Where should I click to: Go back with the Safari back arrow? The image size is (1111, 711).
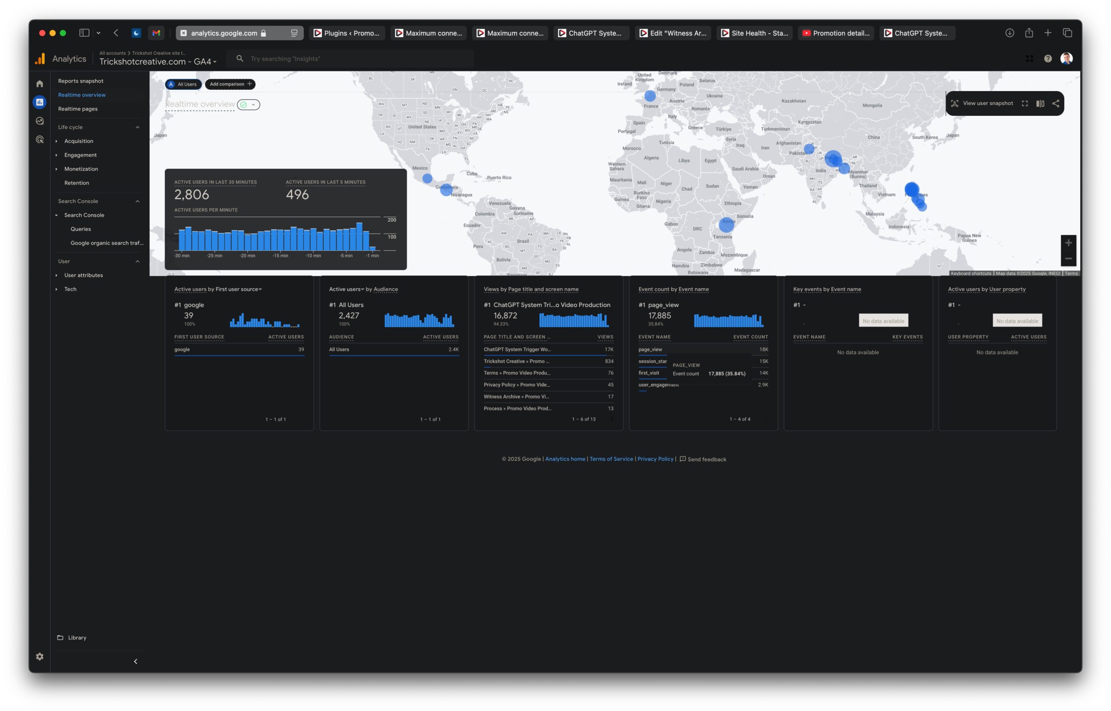pyautogui.click(x=116, y=33)
